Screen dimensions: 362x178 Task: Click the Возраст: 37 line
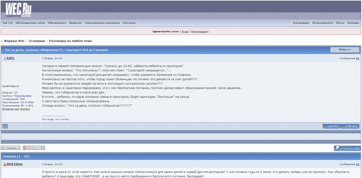click(x=10, y=93)
